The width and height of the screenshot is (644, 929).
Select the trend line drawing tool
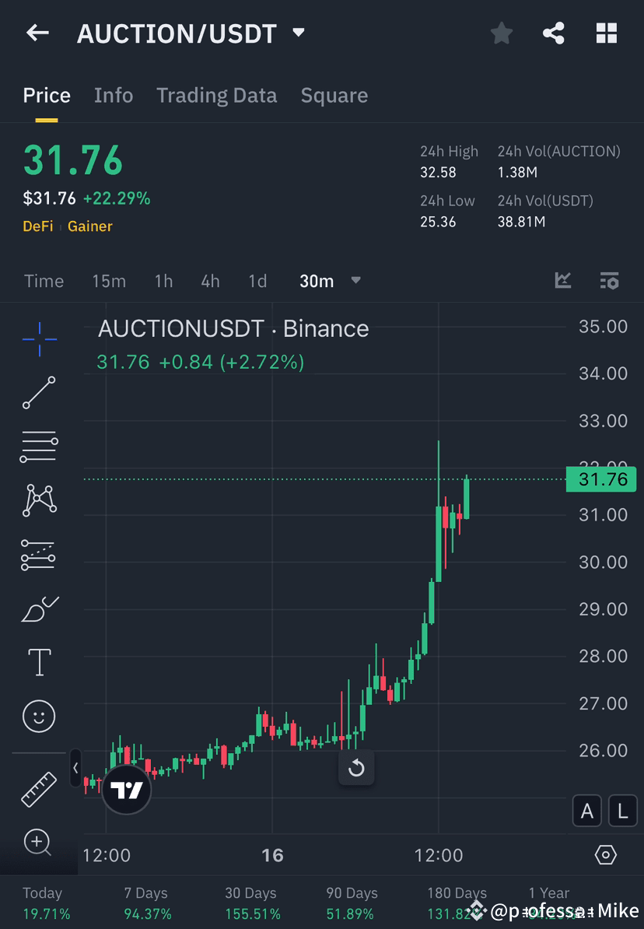[x=39, y=393]
